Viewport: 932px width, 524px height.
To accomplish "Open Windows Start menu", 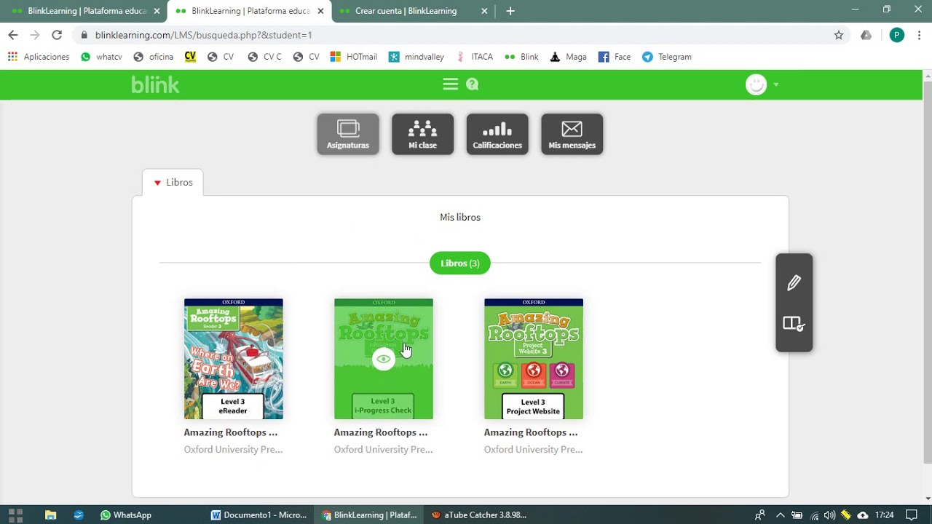I will 15,515.
